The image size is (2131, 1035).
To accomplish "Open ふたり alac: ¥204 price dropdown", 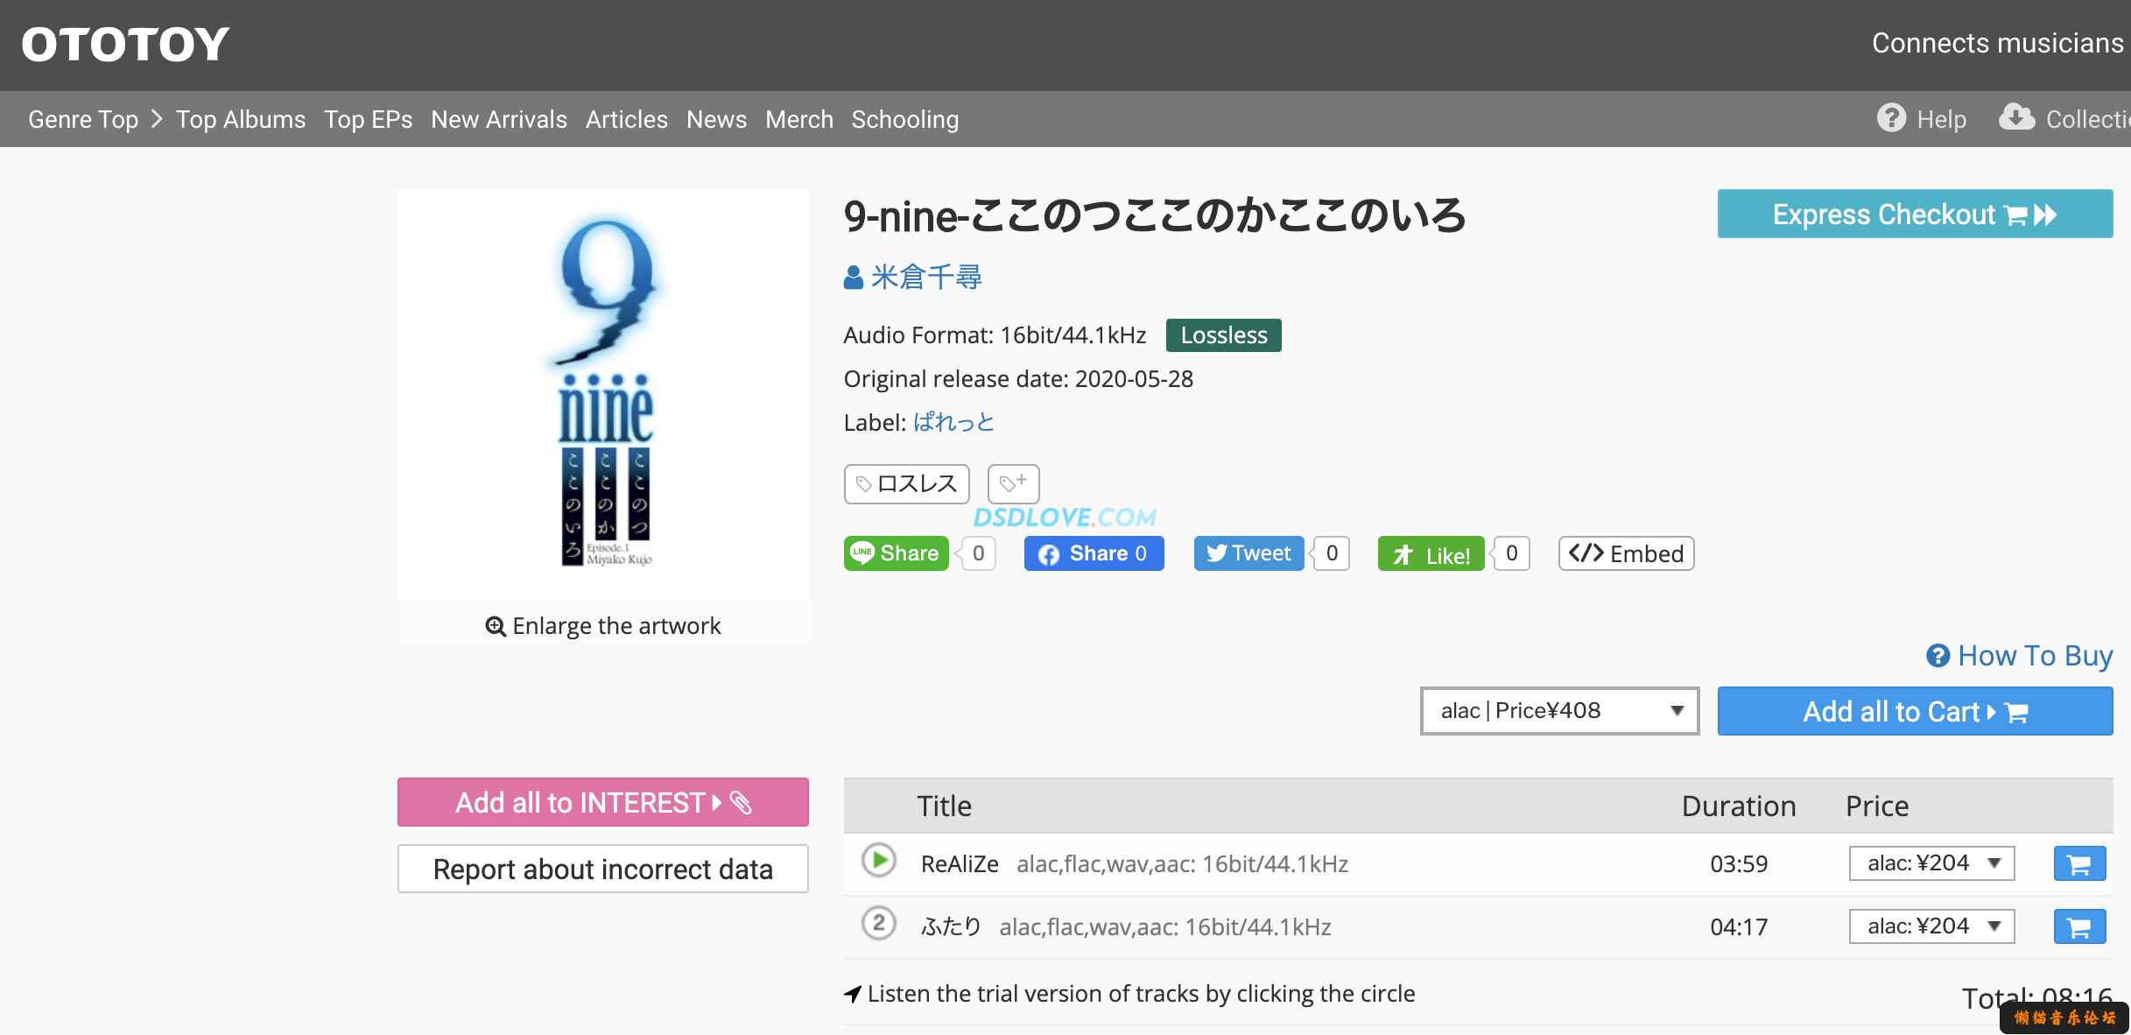I will click(x=1931, y=926).
